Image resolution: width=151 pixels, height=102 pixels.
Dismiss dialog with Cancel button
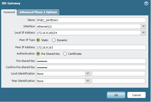coord(136,95)
